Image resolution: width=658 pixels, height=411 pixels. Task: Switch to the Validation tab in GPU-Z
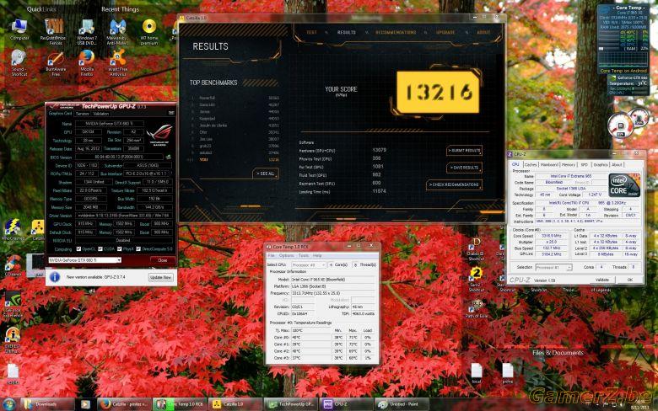100,114
